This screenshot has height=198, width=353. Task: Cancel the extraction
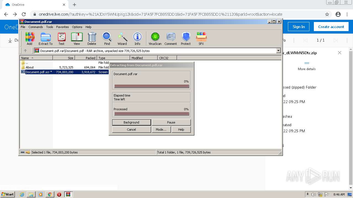click(132, 130)
